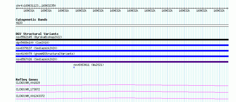This screenshot has width=236, height=102.
Task: Open CLCN3|NM_001243372 gene label
Action: click(x=30, y=96)
